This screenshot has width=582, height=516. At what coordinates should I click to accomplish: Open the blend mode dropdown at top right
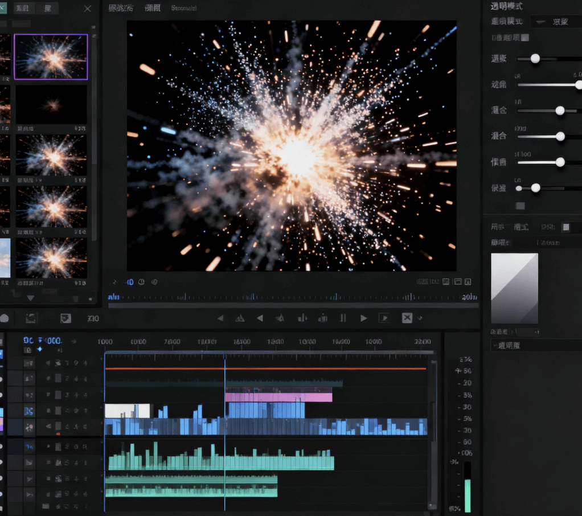(556, 22)
